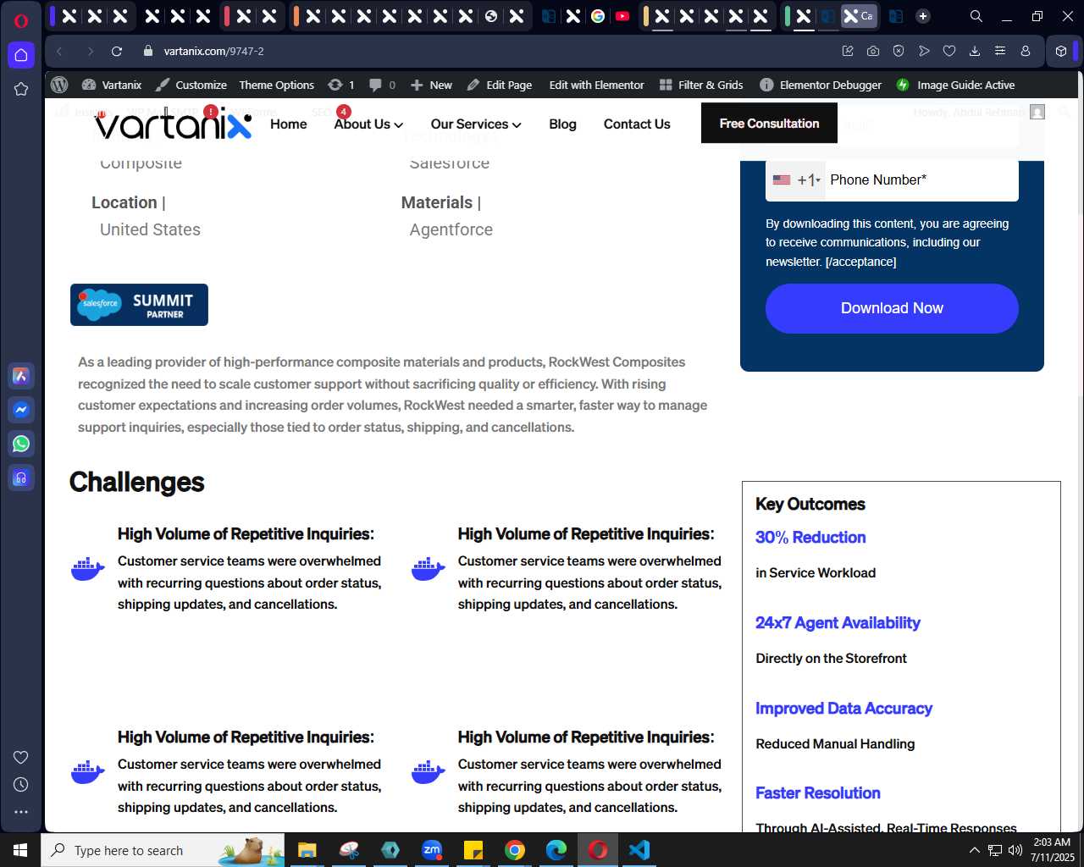This screenshot has height=867, width=1084.
Task: Open the ad blocker shield icon
Action: [899, 51]
